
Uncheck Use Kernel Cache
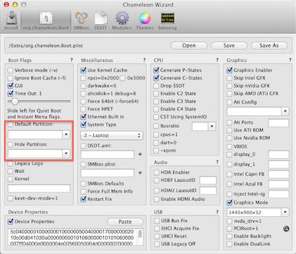(x=83, y=70)
